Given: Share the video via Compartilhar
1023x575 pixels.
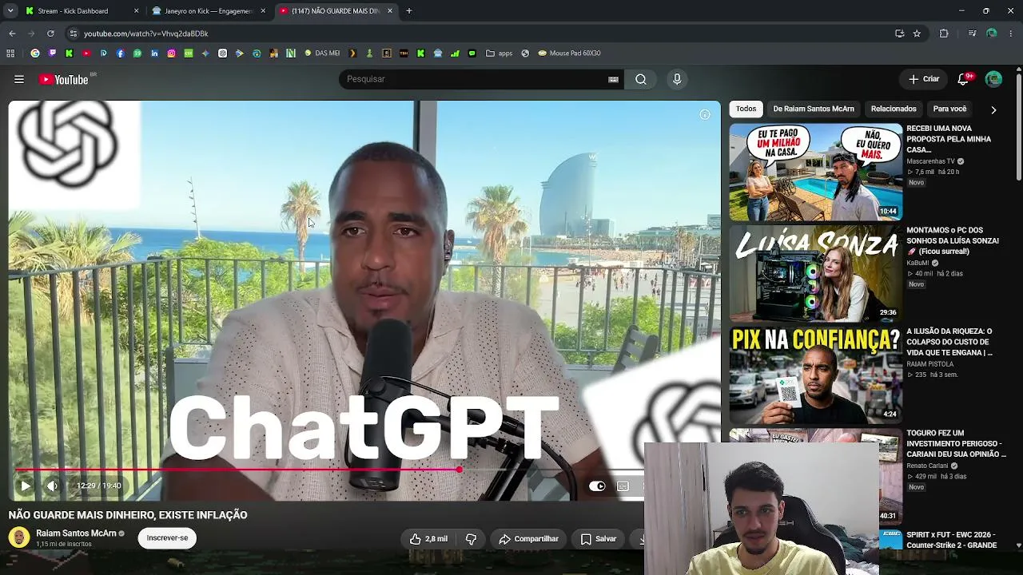Looking at the screenshot, I should [x=528, y=539].
